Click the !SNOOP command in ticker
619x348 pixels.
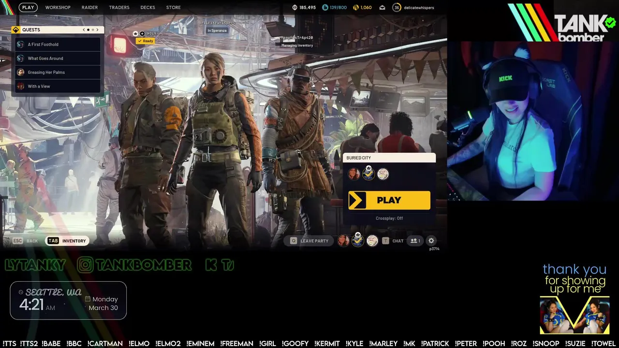pyautogui.click(x=545, y=344)
